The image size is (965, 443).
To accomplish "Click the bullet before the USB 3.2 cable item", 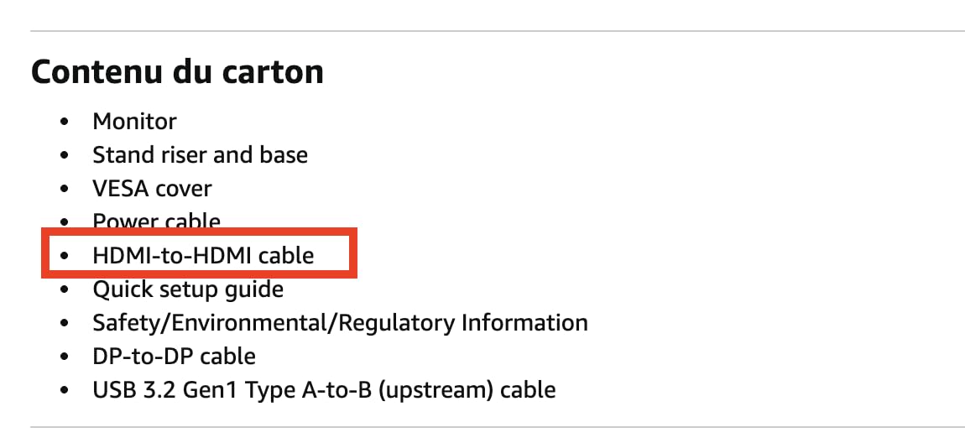I will point(65,391).
